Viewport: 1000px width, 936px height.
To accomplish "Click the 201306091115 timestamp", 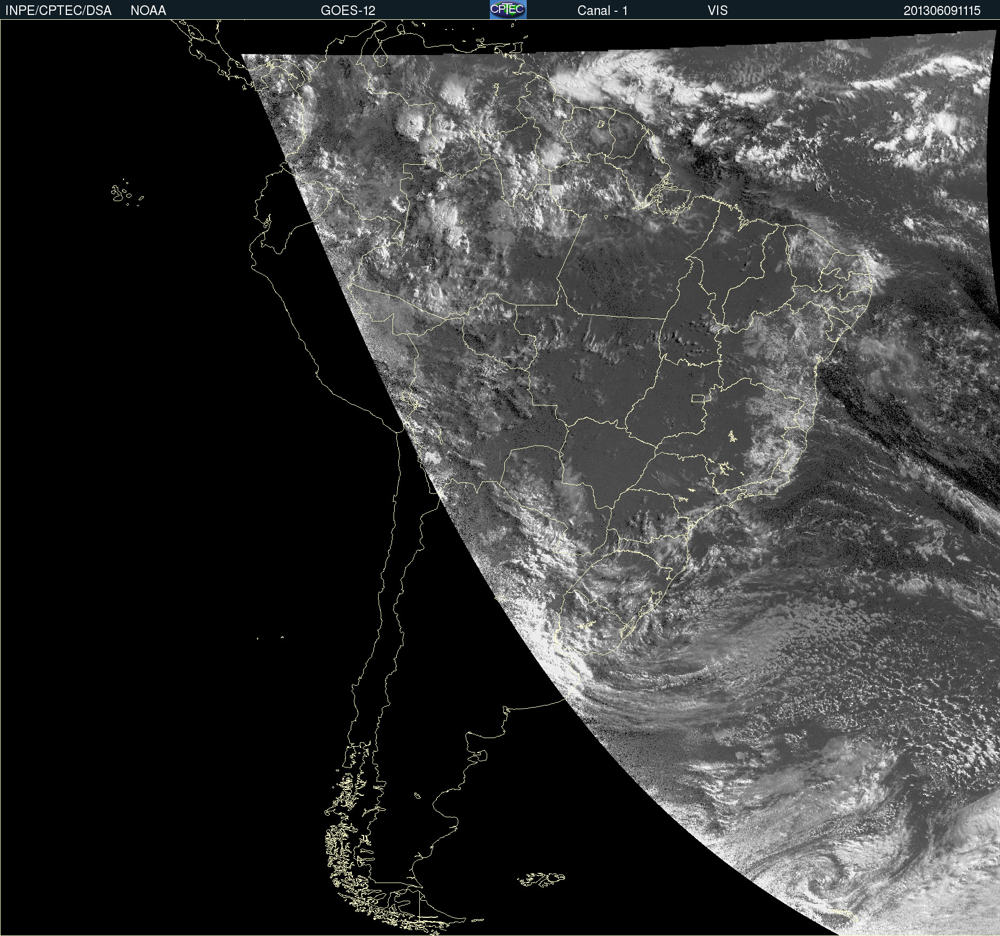I will 942,11.
